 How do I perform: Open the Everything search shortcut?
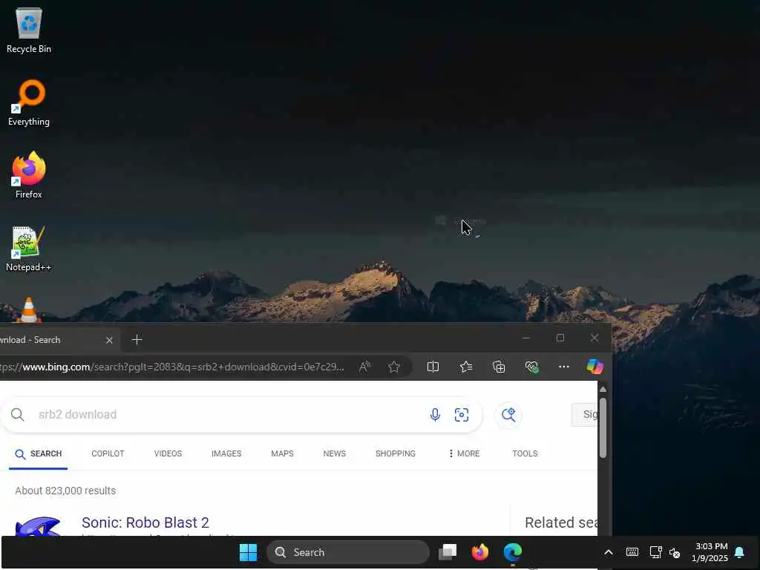[x=29, y=102]
